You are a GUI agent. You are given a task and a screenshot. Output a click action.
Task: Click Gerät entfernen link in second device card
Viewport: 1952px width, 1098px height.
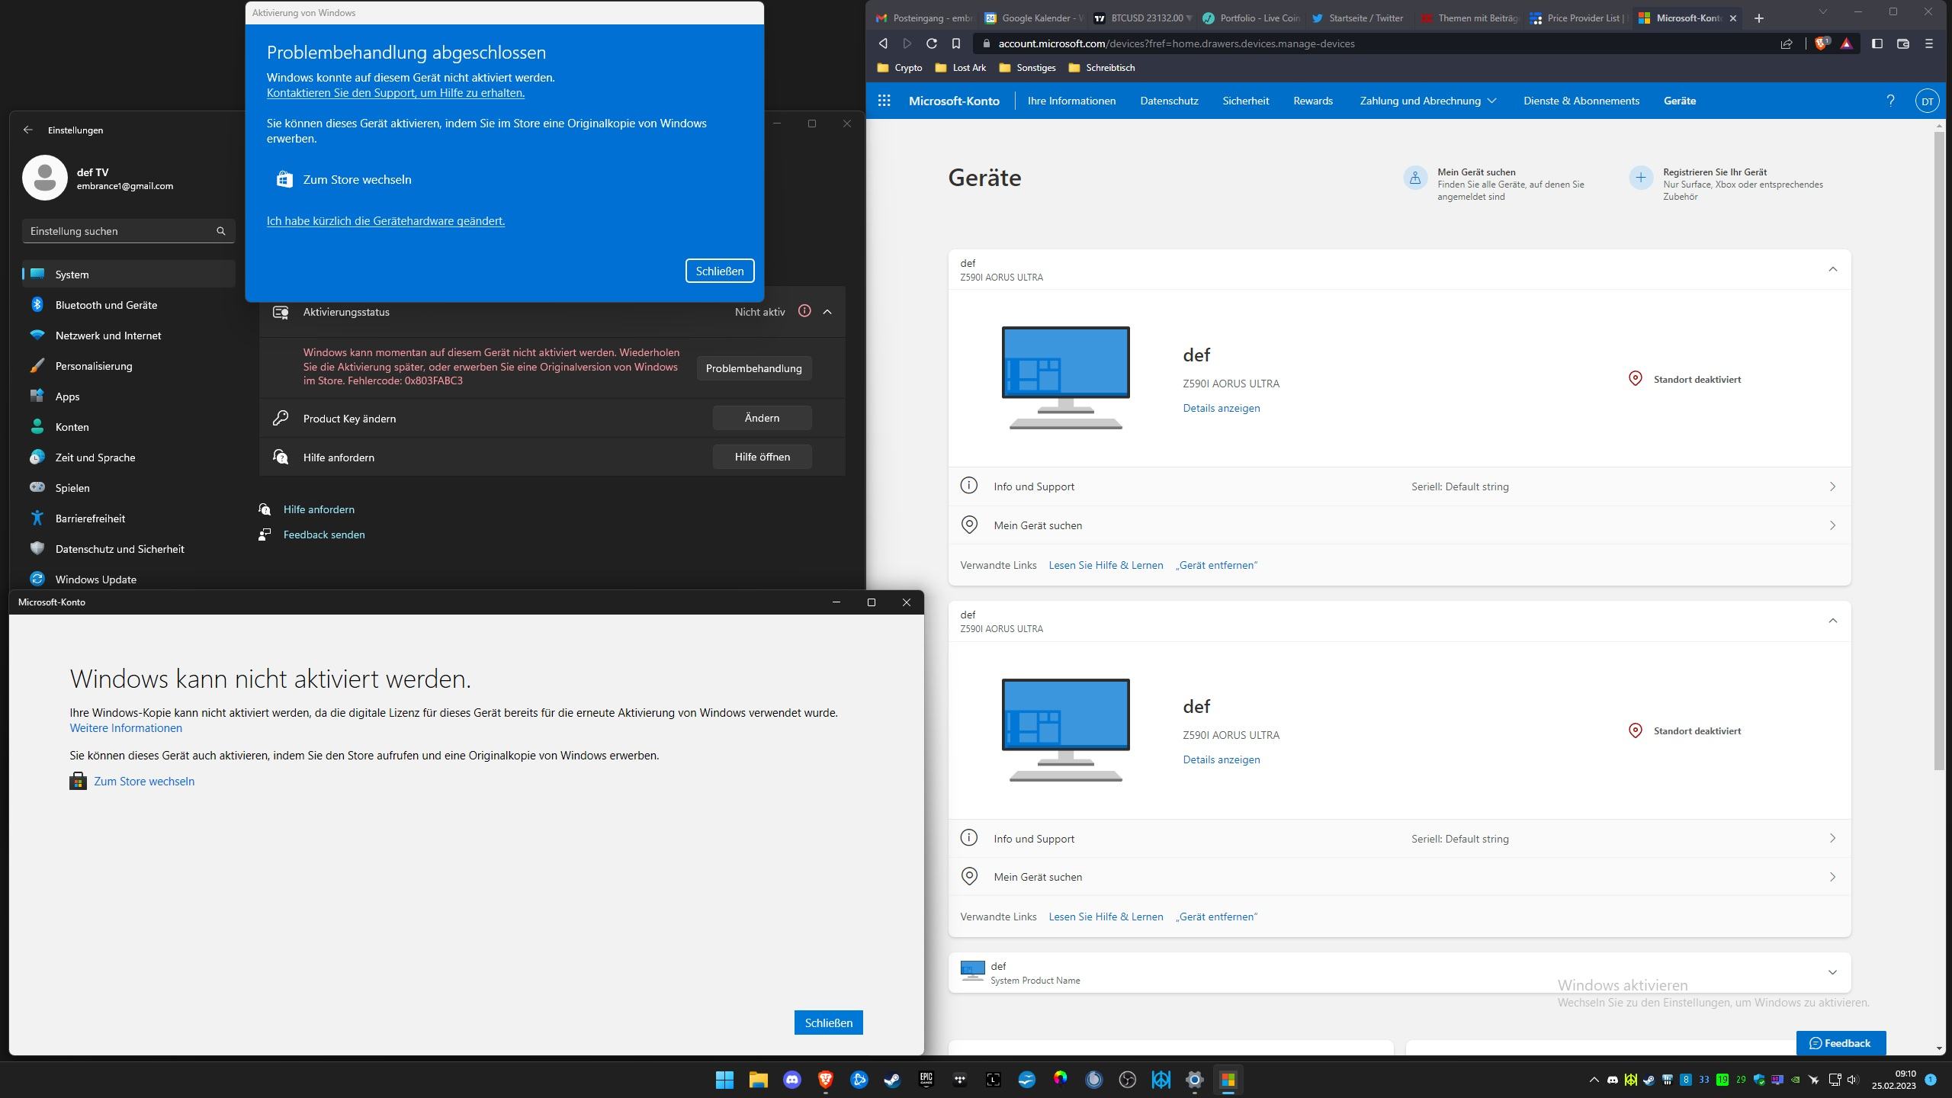click(x=1216, y=917)
